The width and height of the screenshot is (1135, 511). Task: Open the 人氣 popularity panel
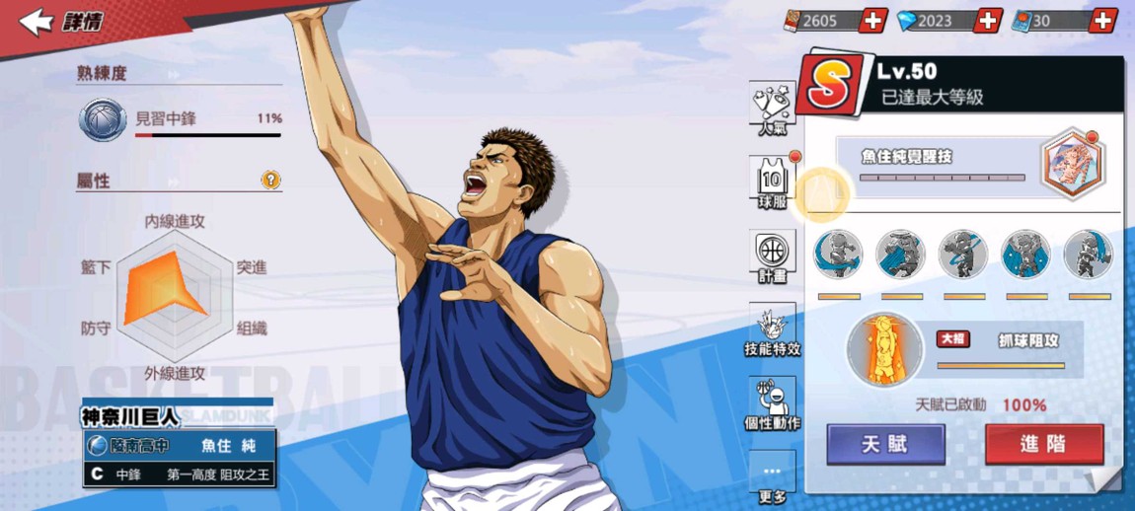click(x=773, y=110)
